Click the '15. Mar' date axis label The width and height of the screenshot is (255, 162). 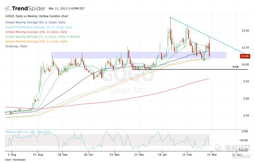tap(212, 155)
